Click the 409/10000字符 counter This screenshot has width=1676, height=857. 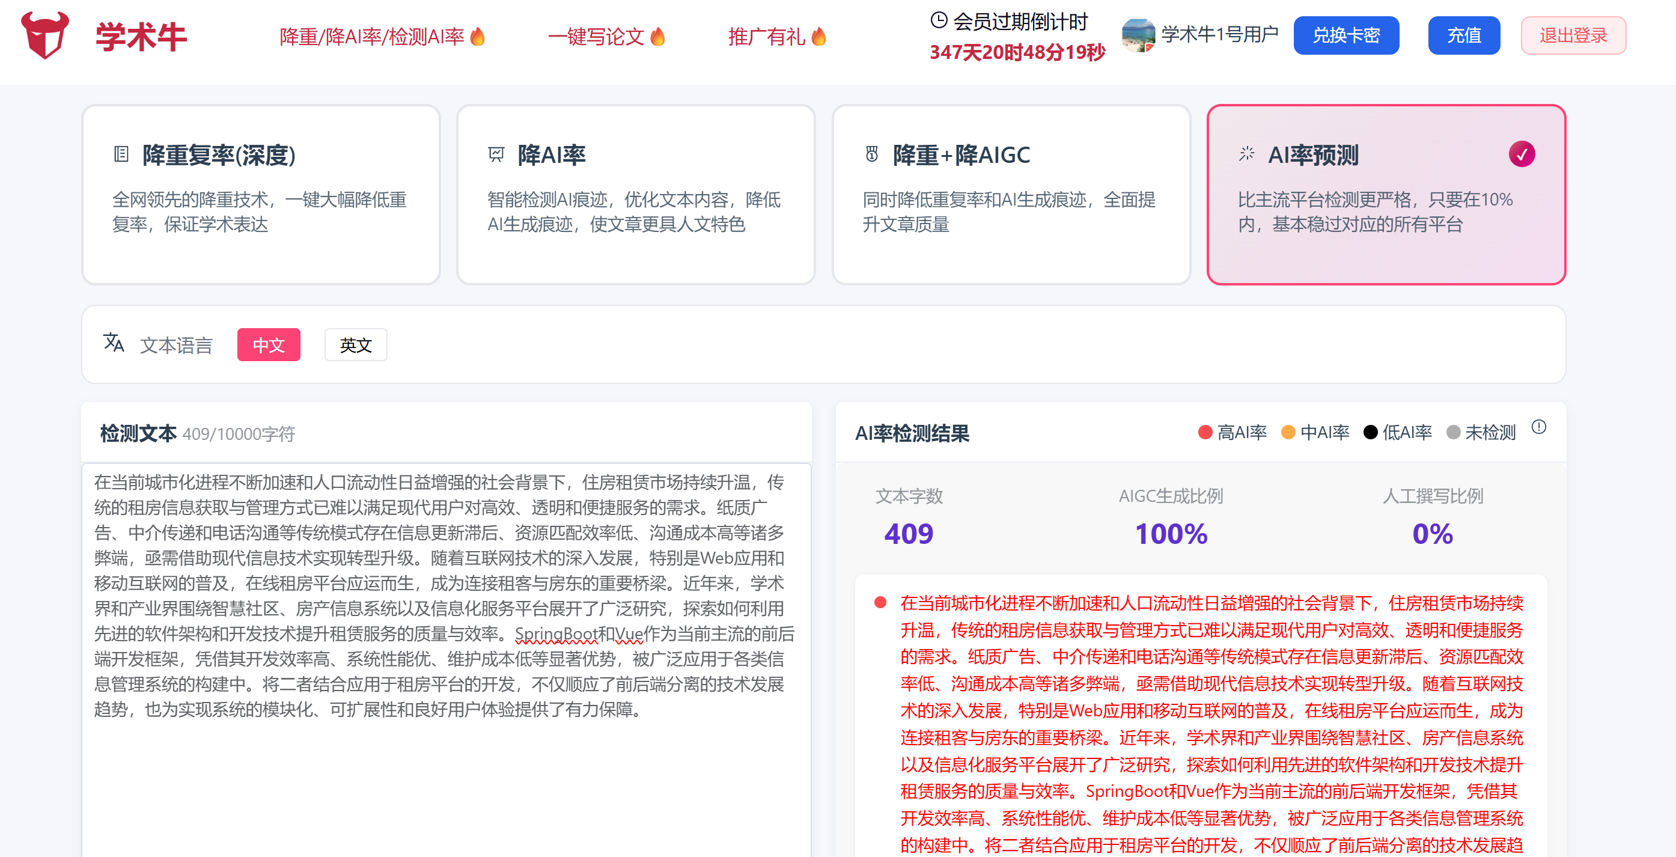239,434
